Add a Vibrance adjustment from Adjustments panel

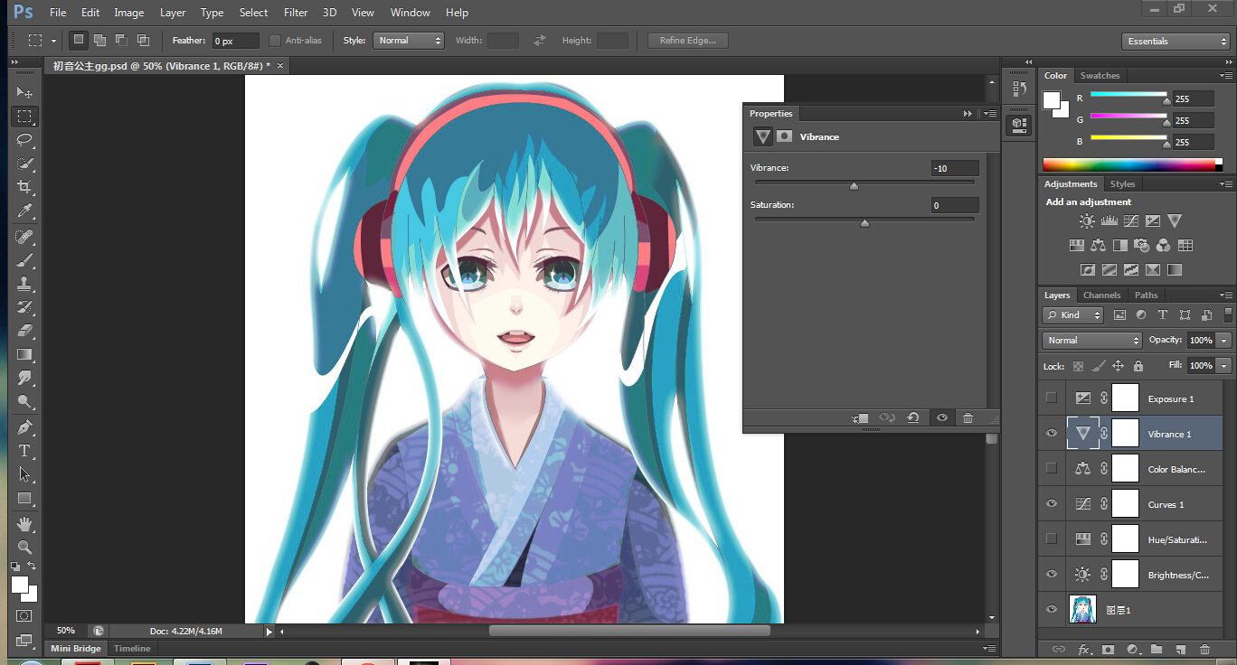pos(1175,220)
